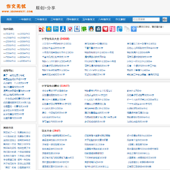Share with QQ penguin icon

91,29
